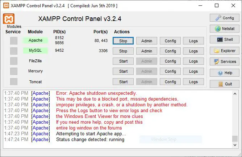Image resolution: width=242 pixels, height=157 pixels.
Task: Click the green Apache module label
Action: (36, 40)
